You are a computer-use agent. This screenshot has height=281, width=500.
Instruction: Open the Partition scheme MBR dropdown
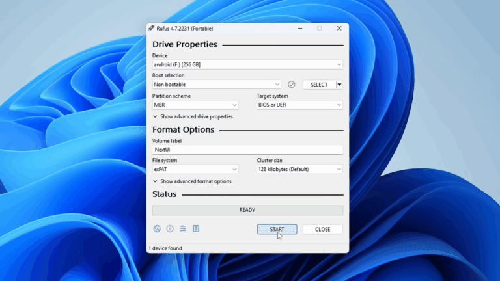point(195,105)
